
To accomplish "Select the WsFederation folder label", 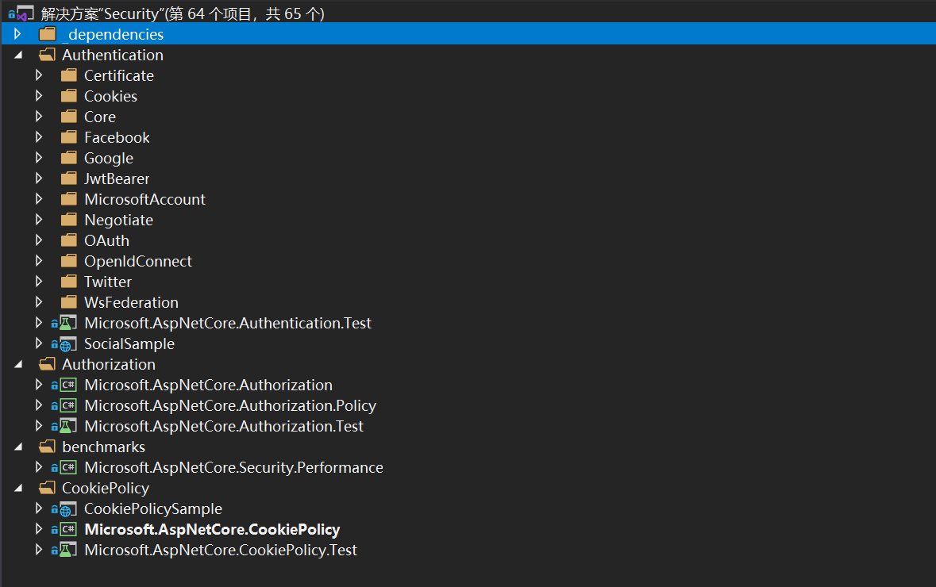I will [x=131, y=302].
